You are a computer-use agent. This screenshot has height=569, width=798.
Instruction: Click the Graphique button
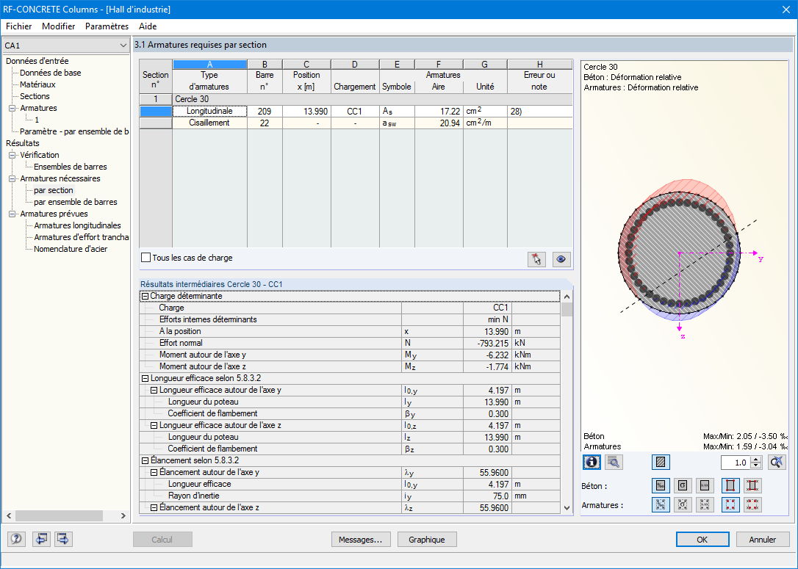coord(426,540)
